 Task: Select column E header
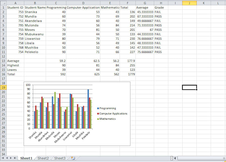pos(110,3)
